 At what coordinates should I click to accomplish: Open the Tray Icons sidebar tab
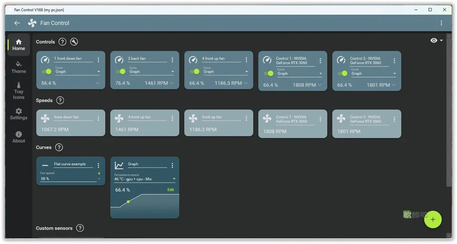pos(19,91)
